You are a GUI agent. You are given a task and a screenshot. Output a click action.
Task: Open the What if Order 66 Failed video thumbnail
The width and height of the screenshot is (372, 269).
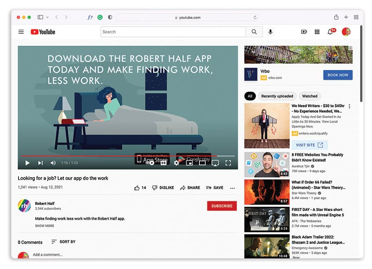pyautogui.click(x=267, y=192)
